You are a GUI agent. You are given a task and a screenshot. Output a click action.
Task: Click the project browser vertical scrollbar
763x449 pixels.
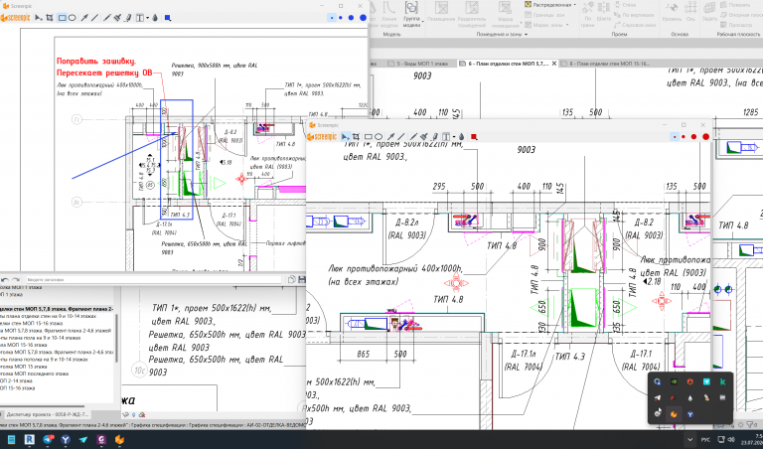pyautogui.click(x=116, y=338)
